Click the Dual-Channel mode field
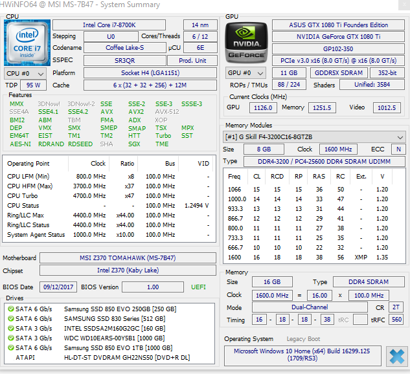 click(x=310, y=307)
